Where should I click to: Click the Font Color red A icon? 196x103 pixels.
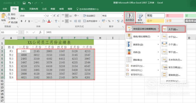49,21
